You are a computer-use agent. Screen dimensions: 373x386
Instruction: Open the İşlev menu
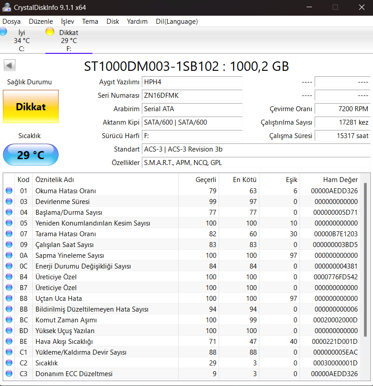[67, 22]
